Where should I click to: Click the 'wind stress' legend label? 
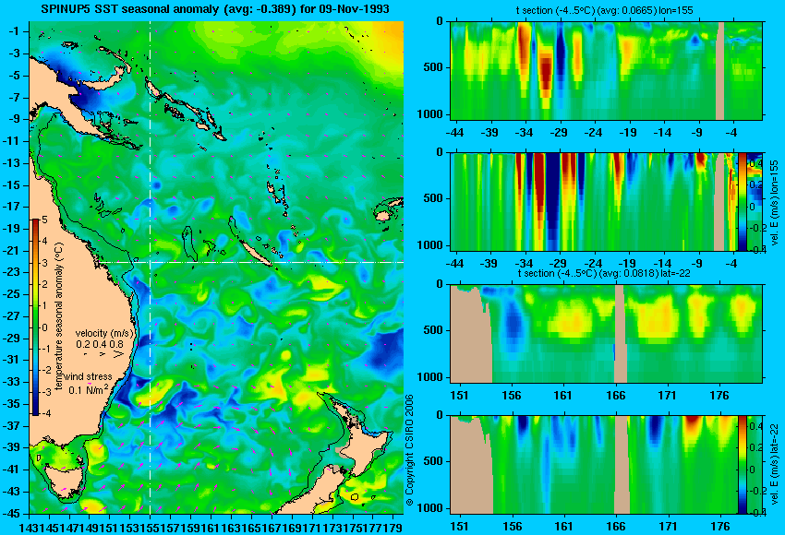pos(88,377)
